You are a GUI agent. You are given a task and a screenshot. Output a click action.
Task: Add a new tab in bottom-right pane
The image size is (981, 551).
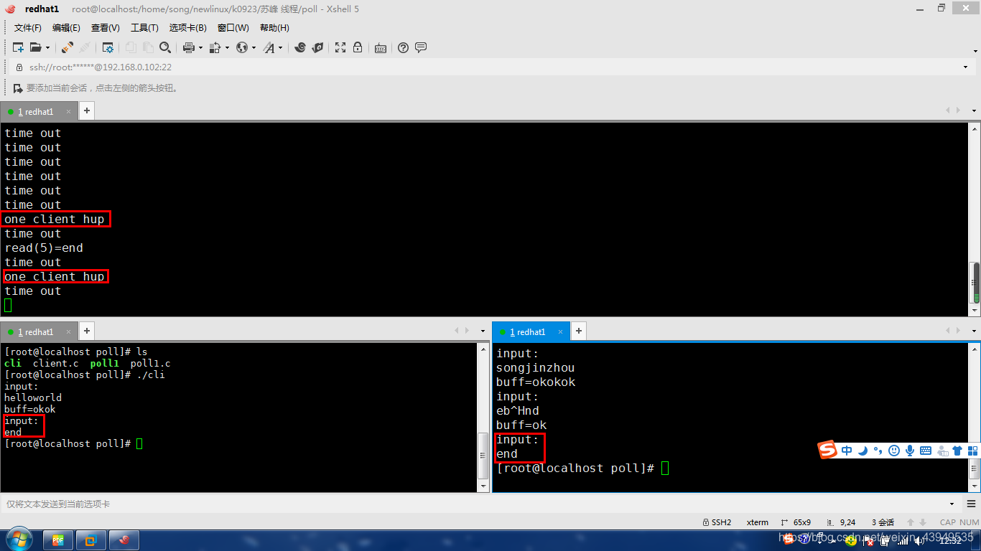(x=579, y=331)
